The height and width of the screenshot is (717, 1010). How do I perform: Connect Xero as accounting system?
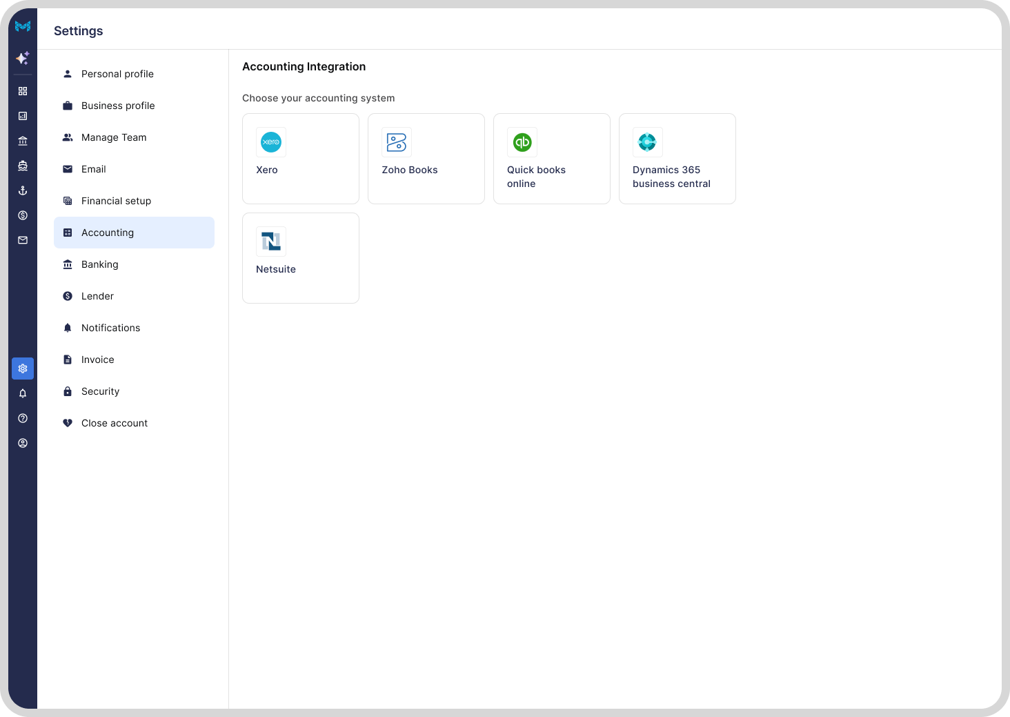click(300, 158)
